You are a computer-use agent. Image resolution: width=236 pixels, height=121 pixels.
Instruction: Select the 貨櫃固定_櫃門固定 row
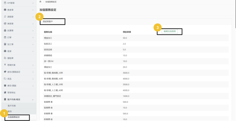point(136,96)
